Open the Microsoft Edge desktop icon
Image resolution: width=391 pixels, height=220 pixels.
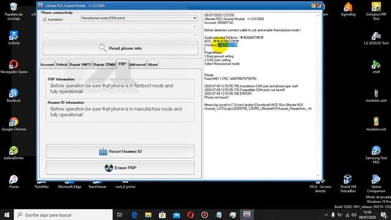[69, 185]
